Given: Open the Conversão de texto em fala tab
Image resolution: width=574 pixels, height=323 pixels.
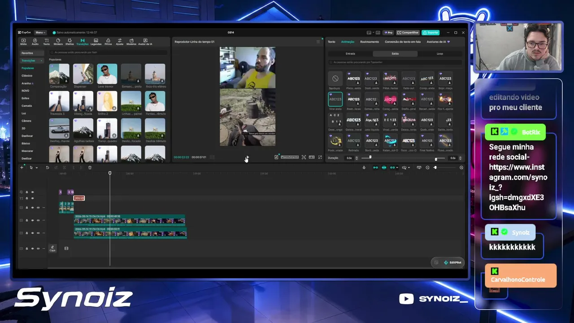Looking at the screenshot, I should click(x=403, y=42).
